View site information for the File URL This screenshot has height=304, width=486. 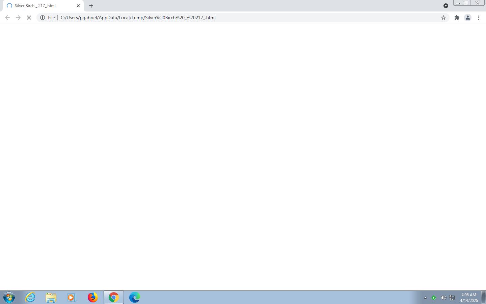coord(43,18)
